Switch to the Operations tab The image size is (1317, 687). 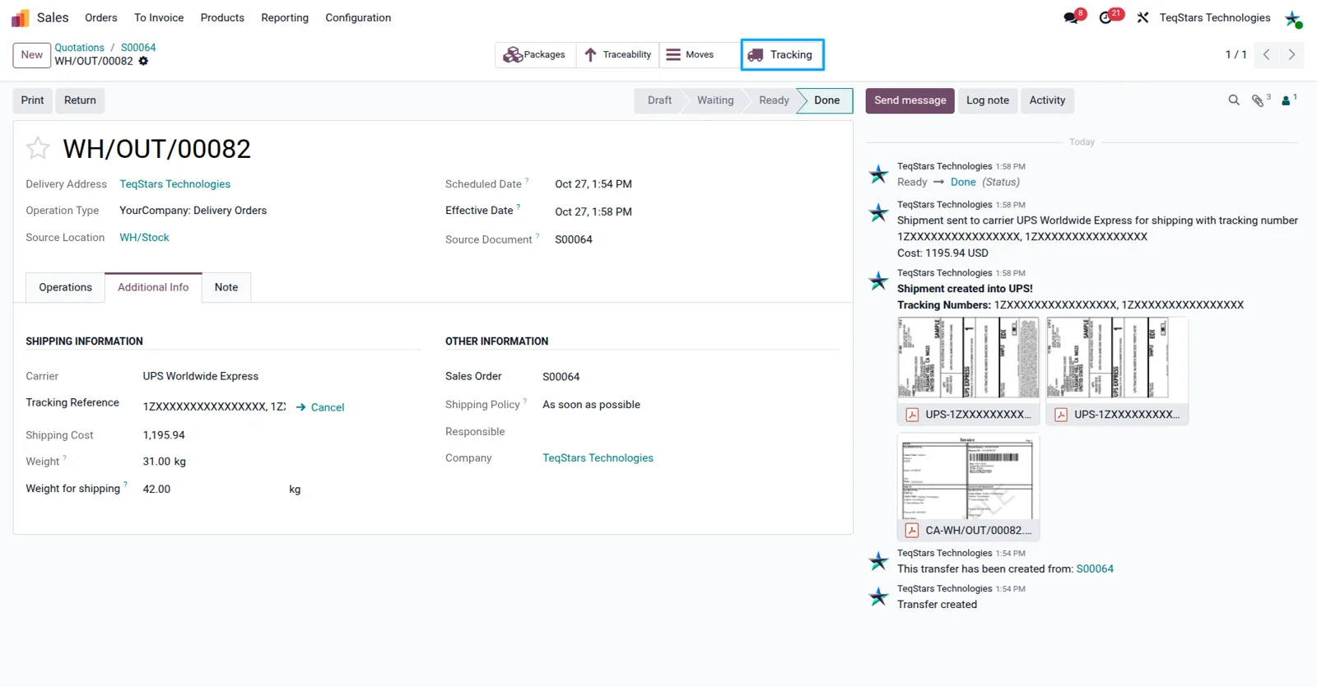click(65, 287)
